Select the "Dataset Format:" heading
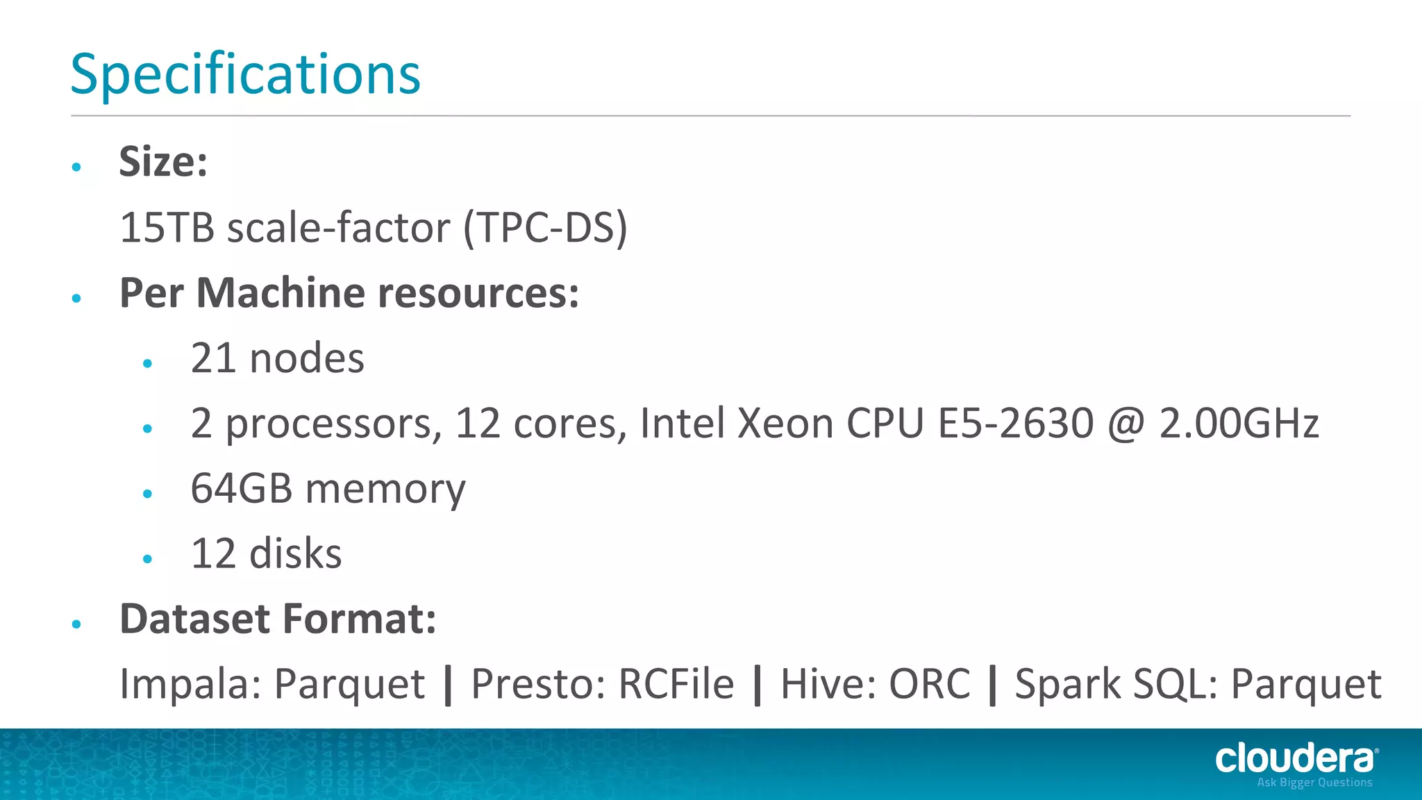The image size is (1422, 800). point(278,619)
